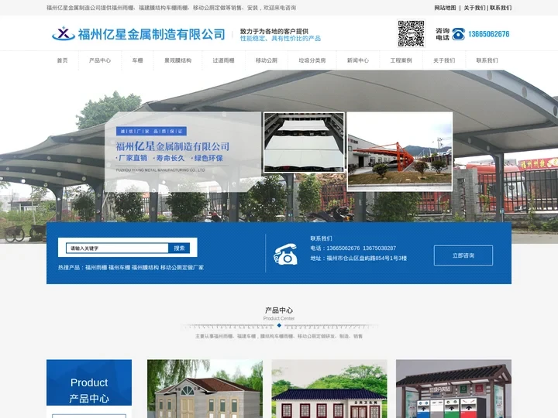The width and height of the screenshot is (558, 418).
Task: Click the 搜索 search button
Action: [179, 248]
